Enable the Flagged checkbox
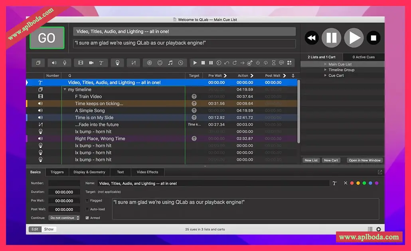The width and height of the screenshot is (411, 251). [x=87, y=201]
